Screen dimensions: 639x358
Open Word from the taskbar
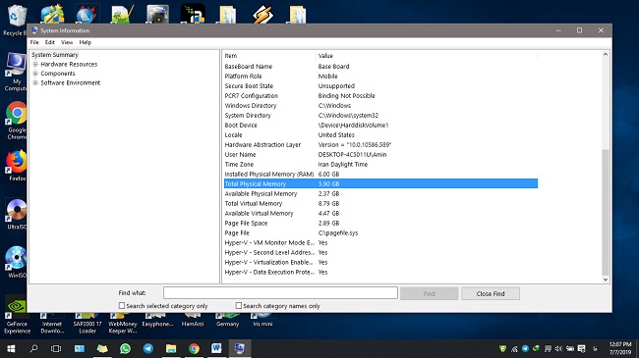pos(216,348)
